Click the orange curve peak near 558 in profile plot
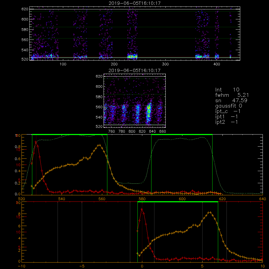The image size is (269, 269). 99,145
